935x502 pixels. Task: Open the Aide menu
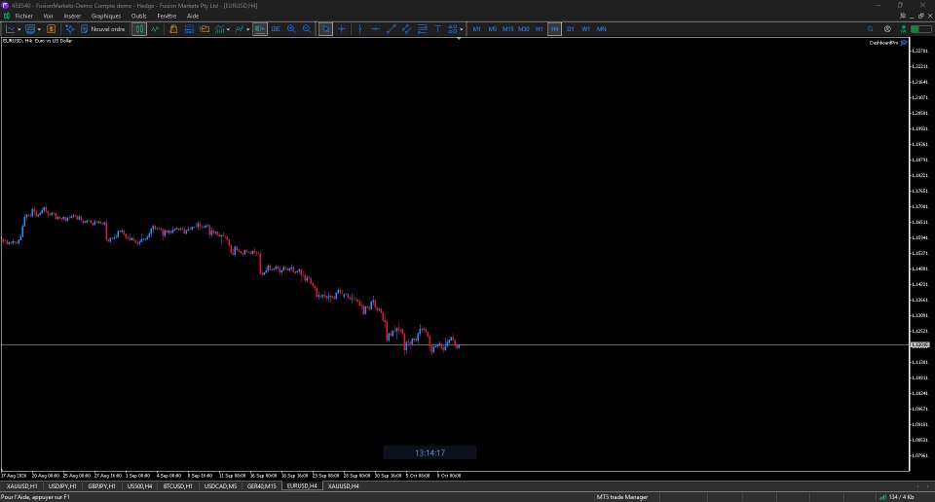point(193,17)
